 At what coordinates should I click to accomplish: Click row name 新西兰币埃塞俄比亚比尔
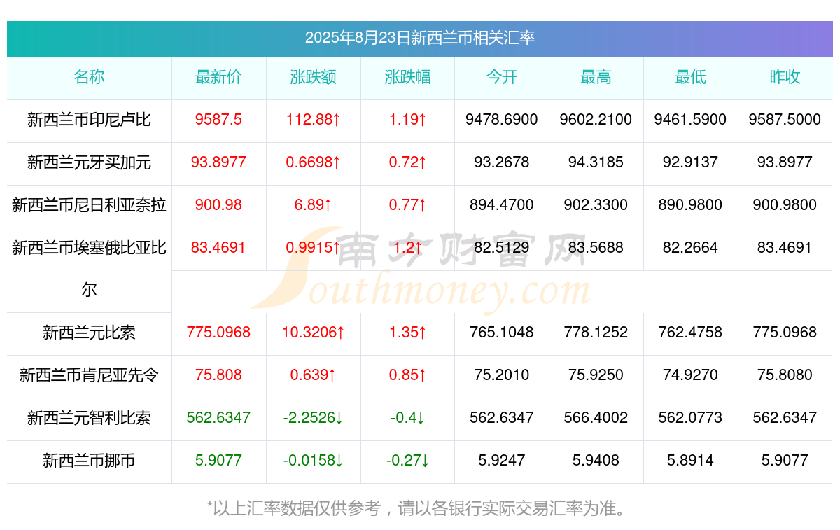coord(89,268)
